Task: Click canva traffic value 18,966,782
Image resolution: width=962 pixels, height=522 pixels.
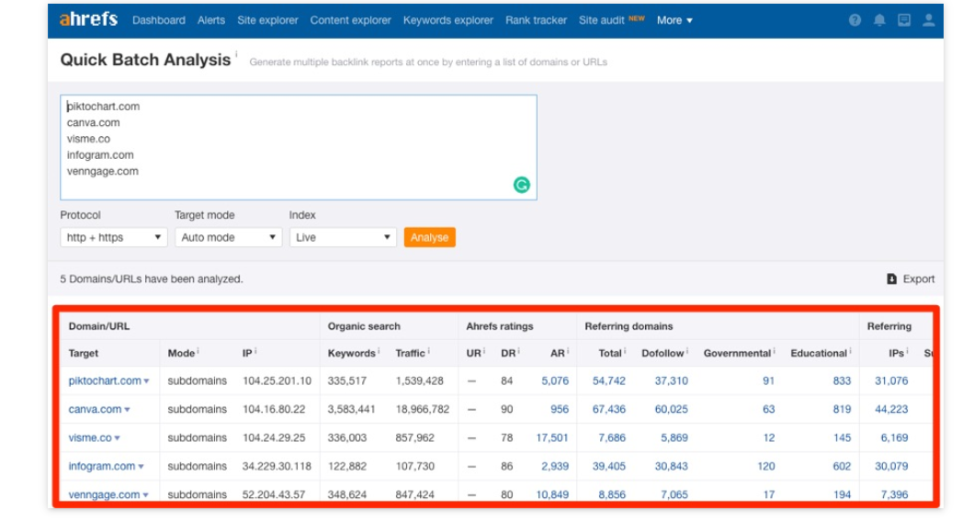Action: pyautogui.click(x=423, y=409)
